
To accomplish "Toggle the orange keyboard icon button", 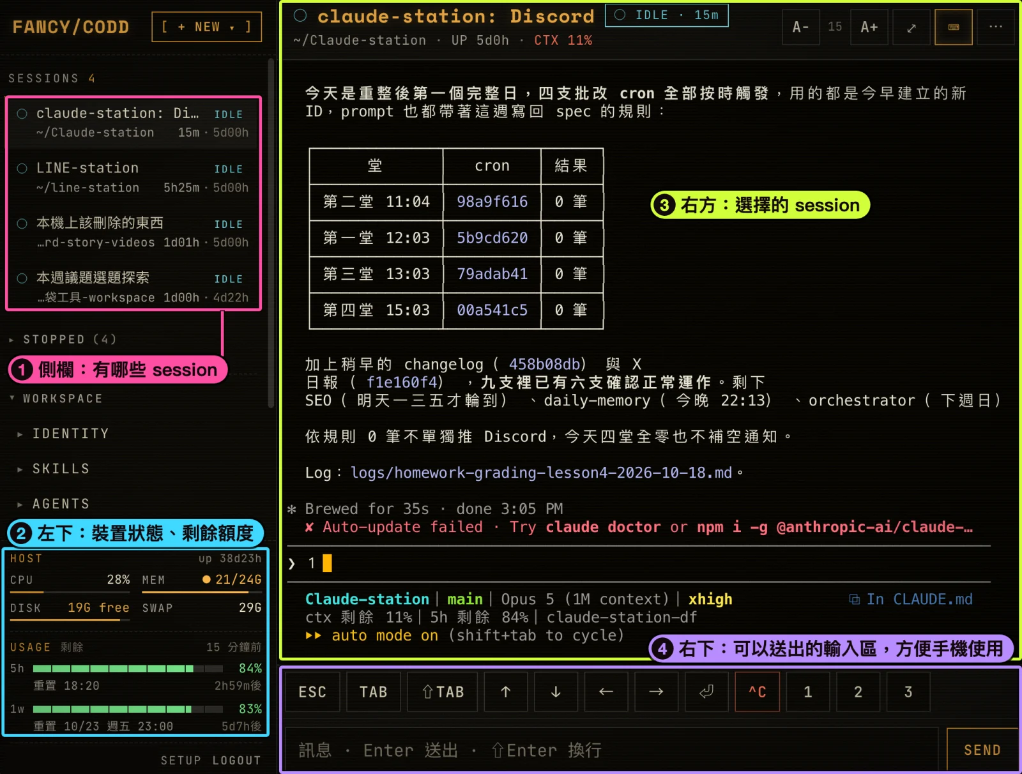I will [954, 27].
